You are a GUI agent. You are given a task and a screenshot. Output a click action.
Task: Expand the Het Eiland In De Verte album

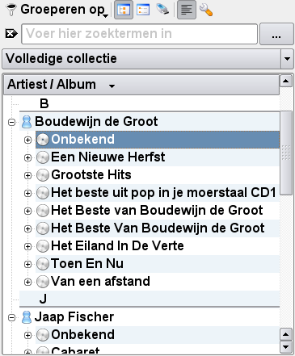click(x=27, y=246)
